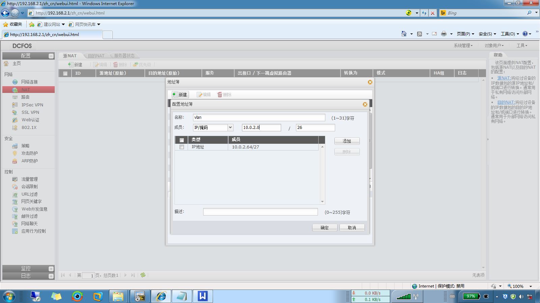
Task: Open the URL过滤 icon
Action: pyautogui.click(x=15, y=194)
